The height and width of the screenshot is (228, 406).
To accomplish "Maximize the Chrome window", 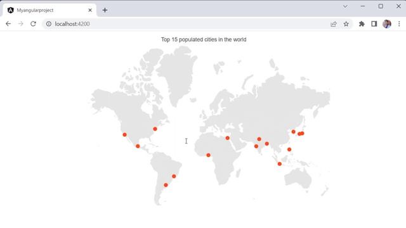I will (x=381, y=6).
